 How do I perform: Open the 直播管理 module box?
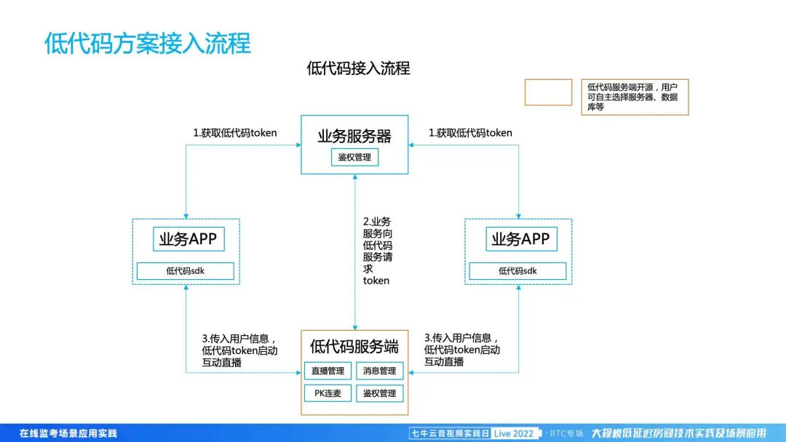[x=328, y=371]
